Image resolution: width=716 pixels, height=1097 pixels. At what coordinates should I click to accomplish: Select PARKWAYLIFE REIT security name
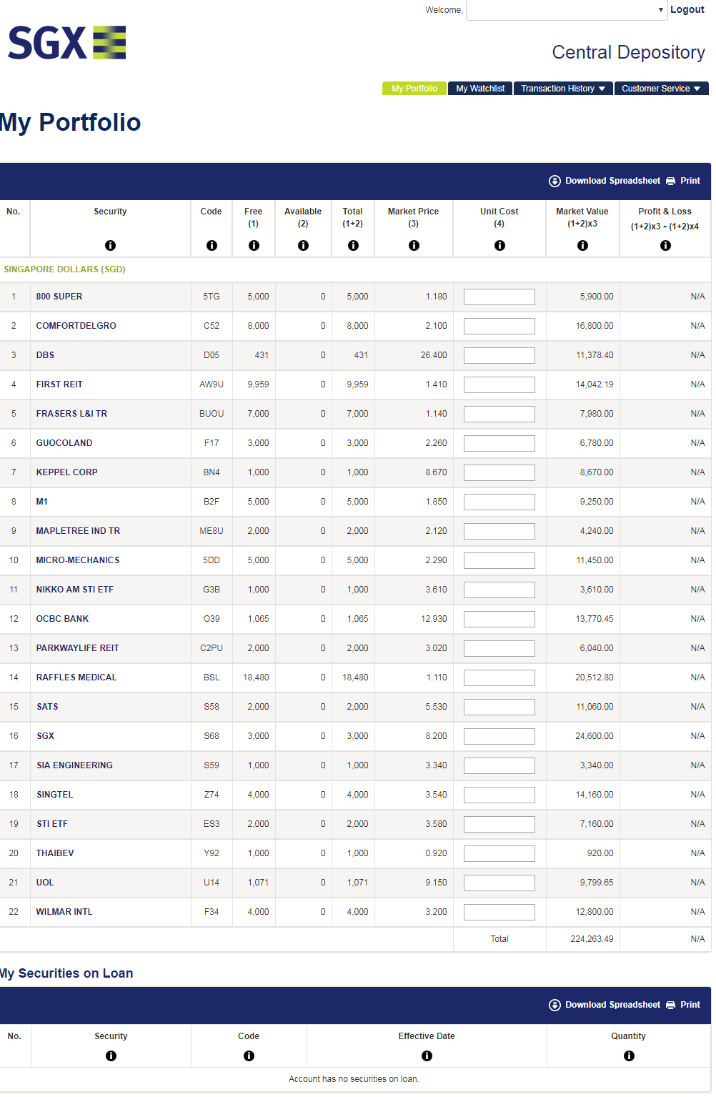(78, 648)
